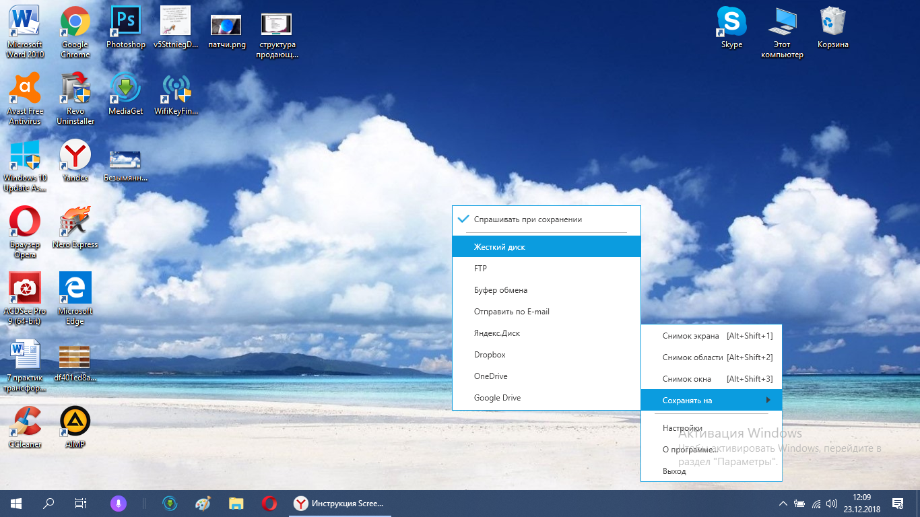Toggle Спрашивать при сохранении option

546,219
